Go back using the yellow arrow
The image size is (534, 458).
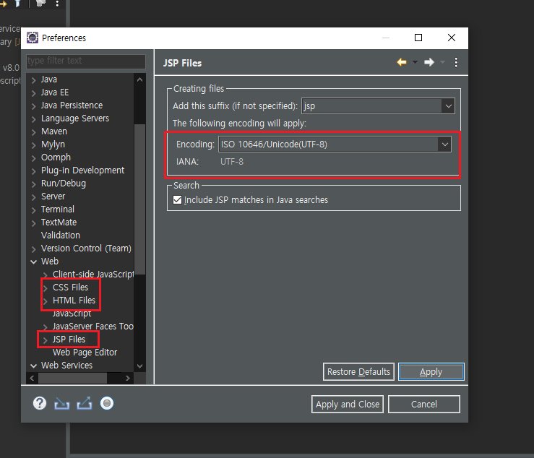click(x=402, y=62)
